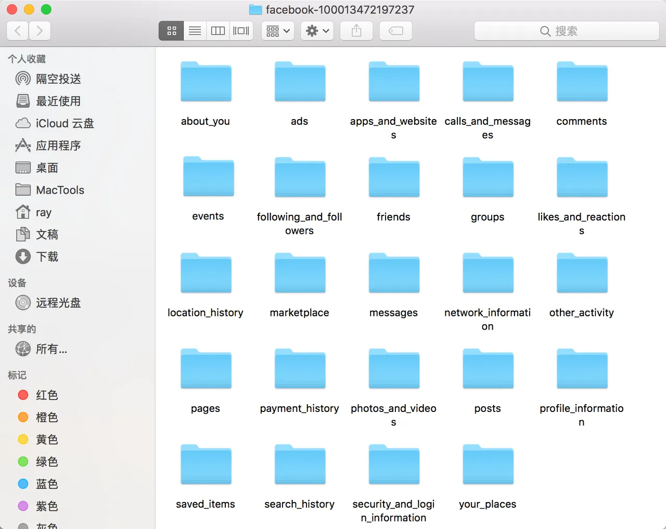The height and width of the screenshot is (529, 666).
Task: Click the Edit Tags toolbar button
Action: coord(396,31)
